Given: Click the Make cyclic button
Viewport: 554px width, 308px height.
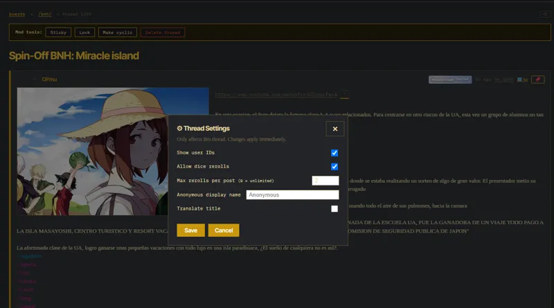Looking at the screenshot, I should tap(118, 33).
